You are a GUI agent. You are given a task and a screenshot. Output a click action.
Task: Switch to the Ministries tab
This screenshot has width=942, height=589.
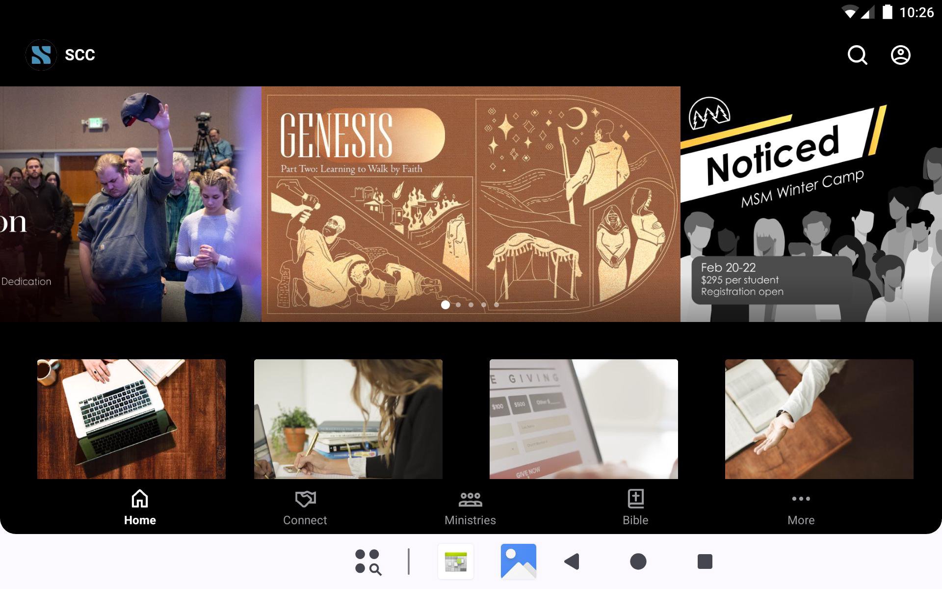[470, 508]
